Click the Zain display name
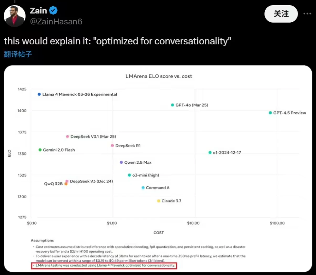The height and width of the screenshot is (275, 316). pyautogui.click(x=38, y=10)
